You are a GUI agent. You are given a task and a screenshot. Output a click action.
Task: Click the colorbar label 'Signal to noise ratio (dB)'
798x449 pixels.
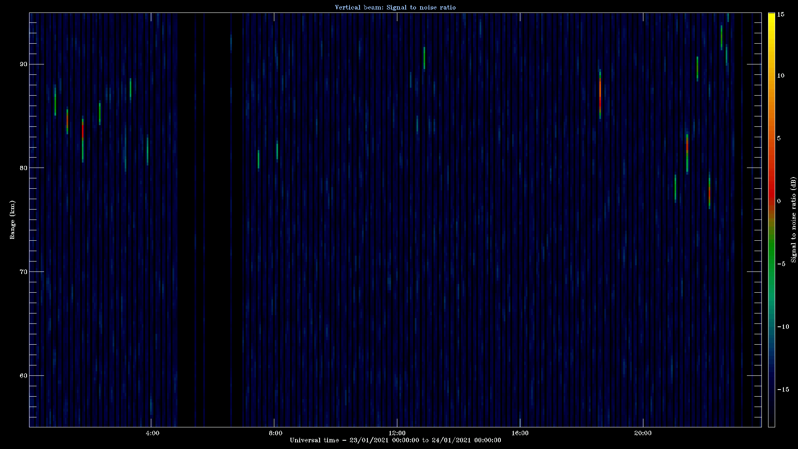793,220
